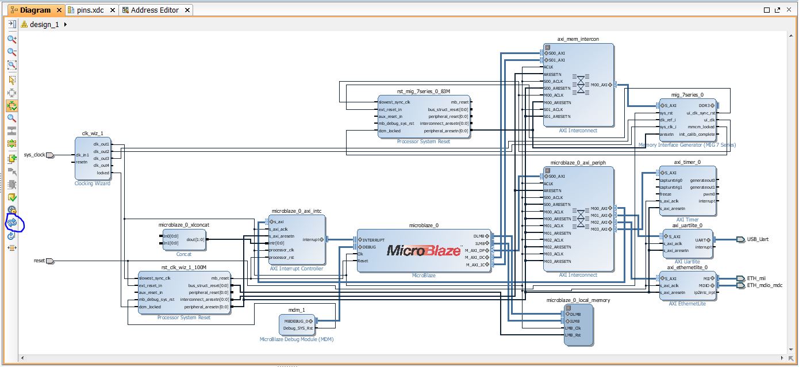
Task: Click the Validate Design checkmark icon
Action: click(x=11, y=198)
